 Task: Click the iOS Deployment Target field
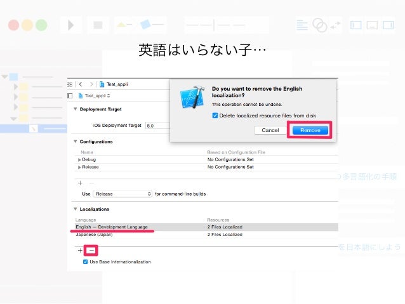pyautogui.click(x=157, y=126)
